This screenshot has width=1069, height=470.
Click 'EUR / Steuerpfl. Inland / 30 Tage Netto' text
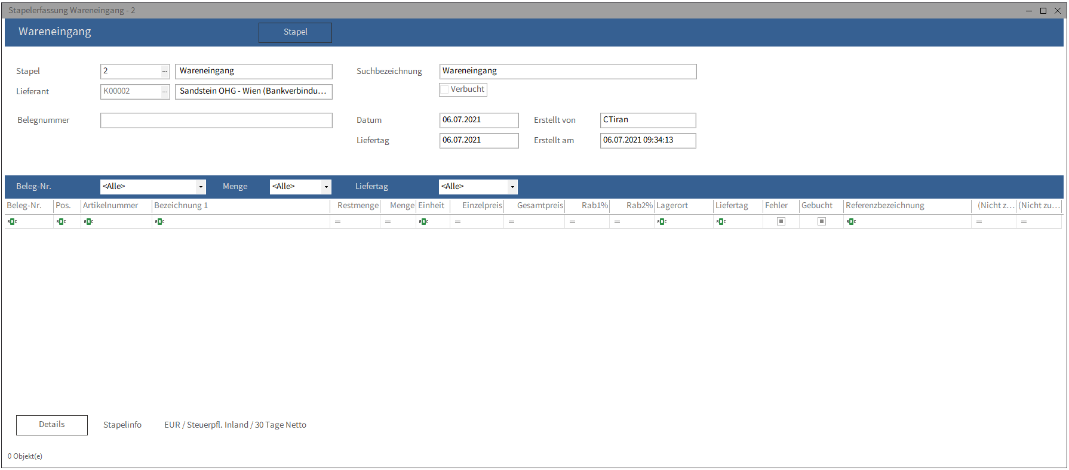(x=235, y=425)
